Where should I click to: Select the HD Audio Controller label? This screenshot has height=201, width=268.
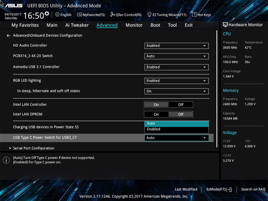coord(30,45)
